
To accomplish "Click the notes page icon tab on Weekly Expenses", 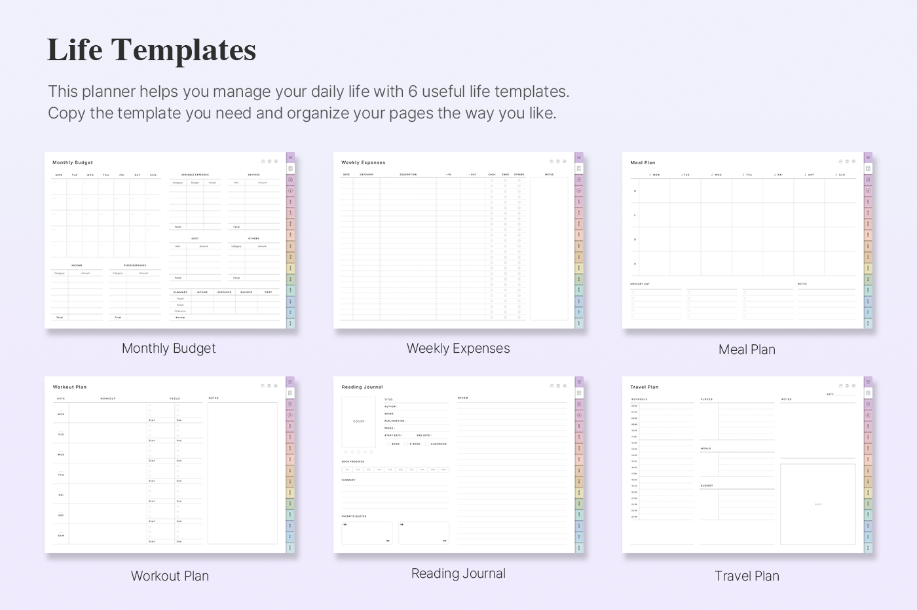I will coord(579,180).
